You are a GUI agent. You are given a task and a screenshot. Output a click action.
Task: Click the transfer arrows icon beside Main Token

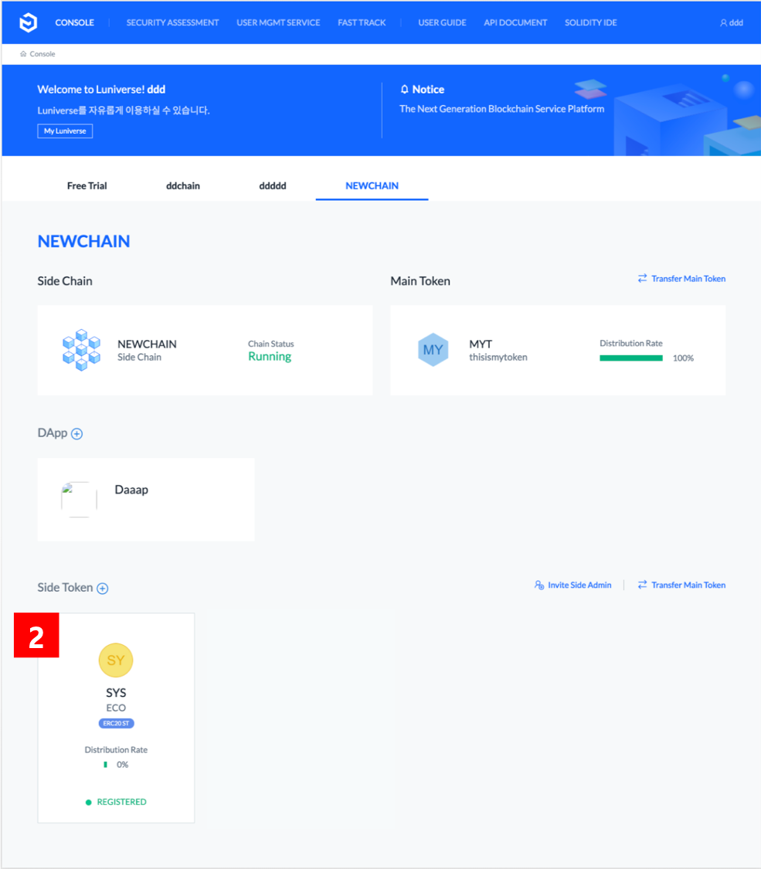point(642,278)
